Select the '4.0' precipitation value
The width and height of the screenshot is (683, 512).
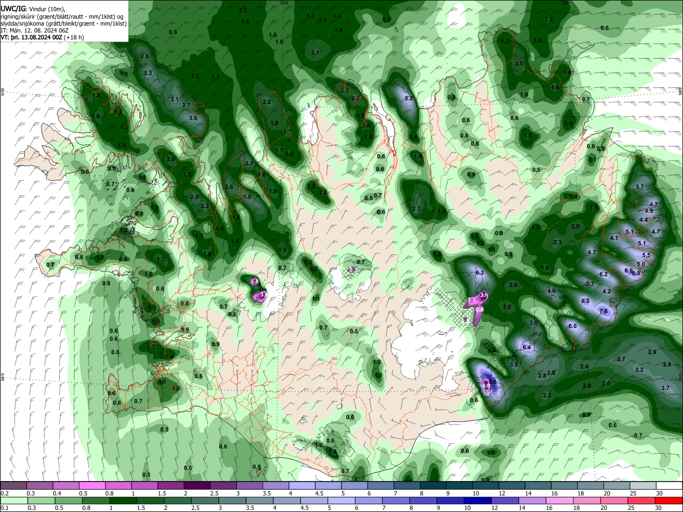coord(551,291)
